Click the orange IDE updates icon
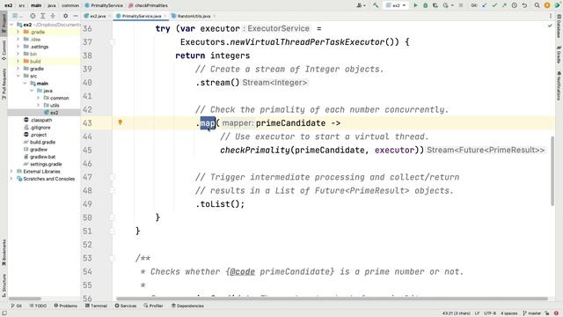 [x=547, y=5]
